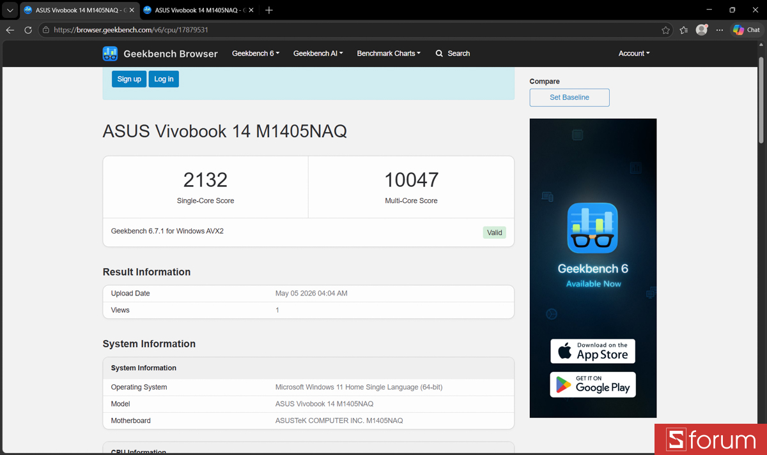The width and height of the screenshot is (767, 455).
Task: Open the tab actions menu chevron at far left
Action: coord(10,10)
